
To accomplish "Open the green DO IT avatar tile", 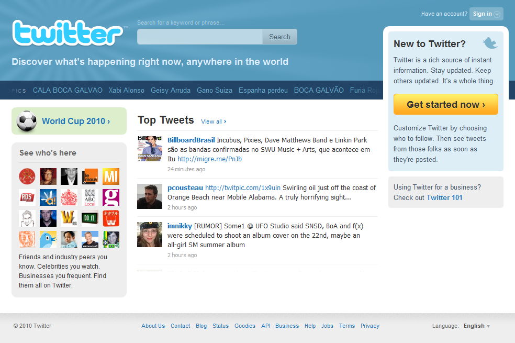I will point(90,218).
